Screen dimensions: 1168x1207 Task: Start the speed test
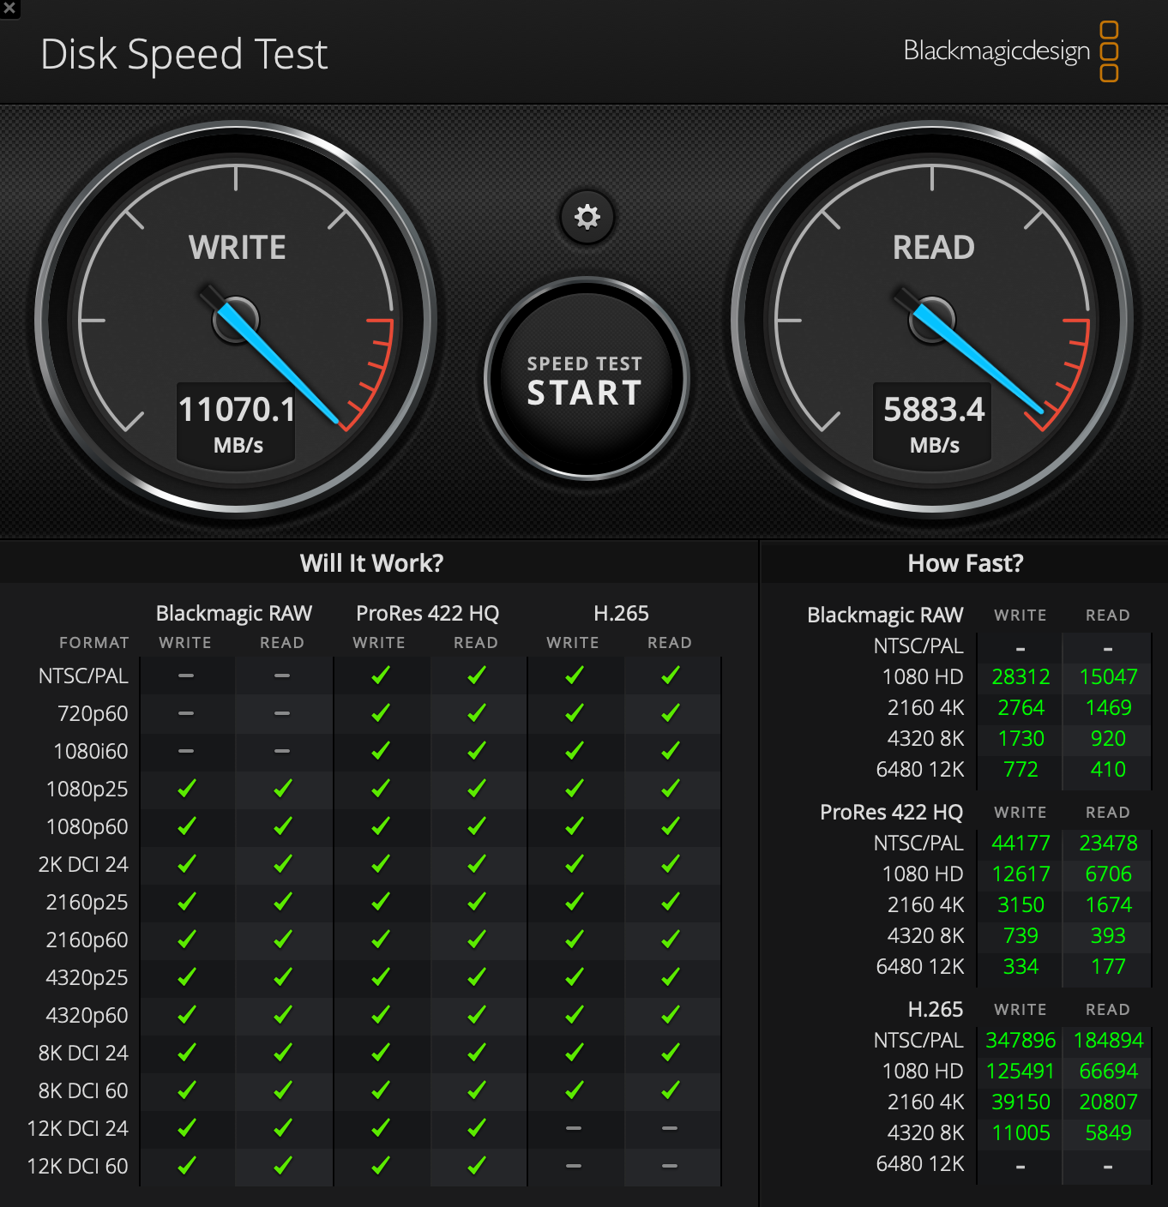587,378
